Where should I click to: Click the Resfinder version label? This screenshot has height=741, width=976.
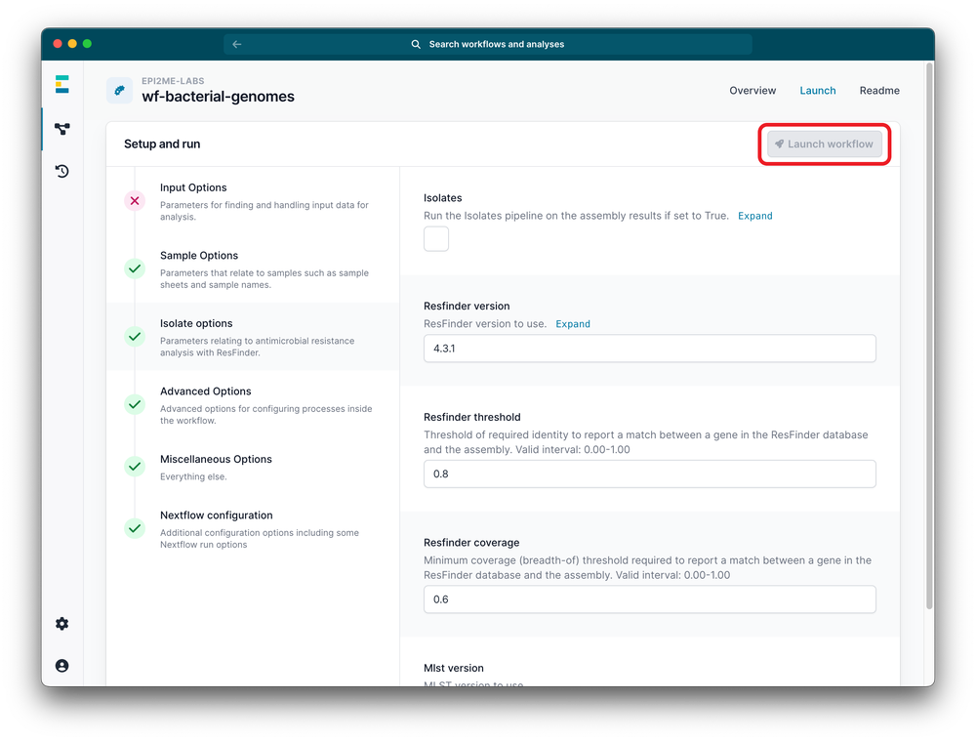coord(467,306)
